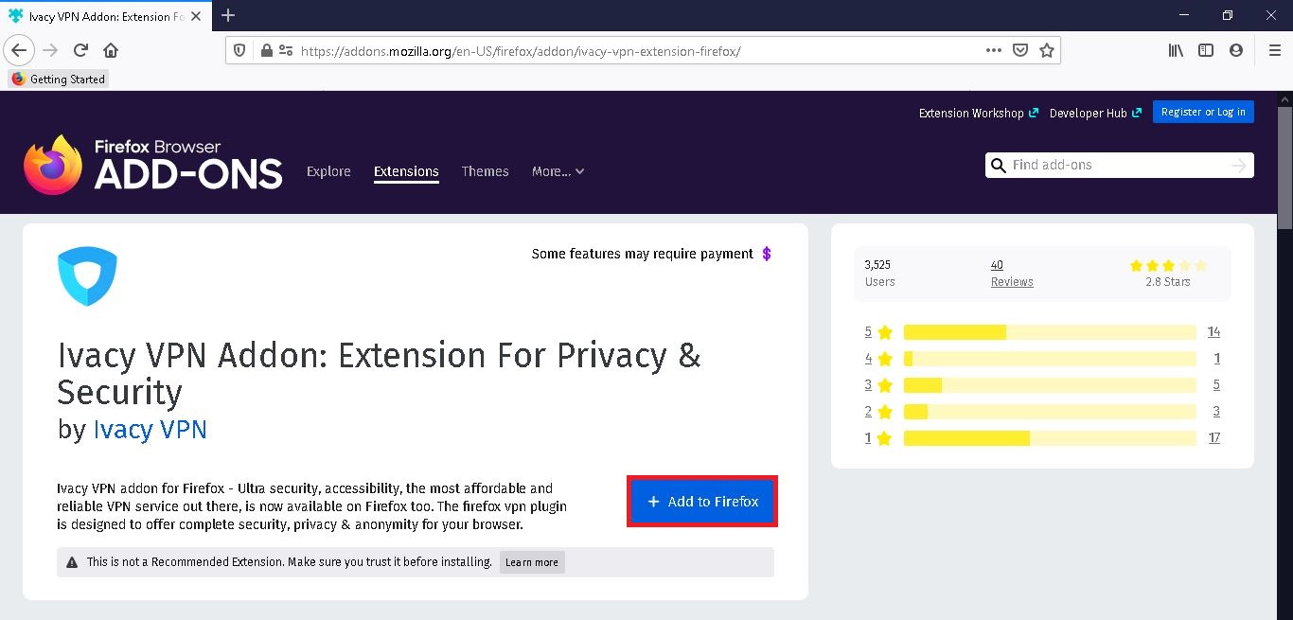The height and width of the screenshot is (620, 1293).
Task: Open the Developer Hub link
Action: (1095, 113)
